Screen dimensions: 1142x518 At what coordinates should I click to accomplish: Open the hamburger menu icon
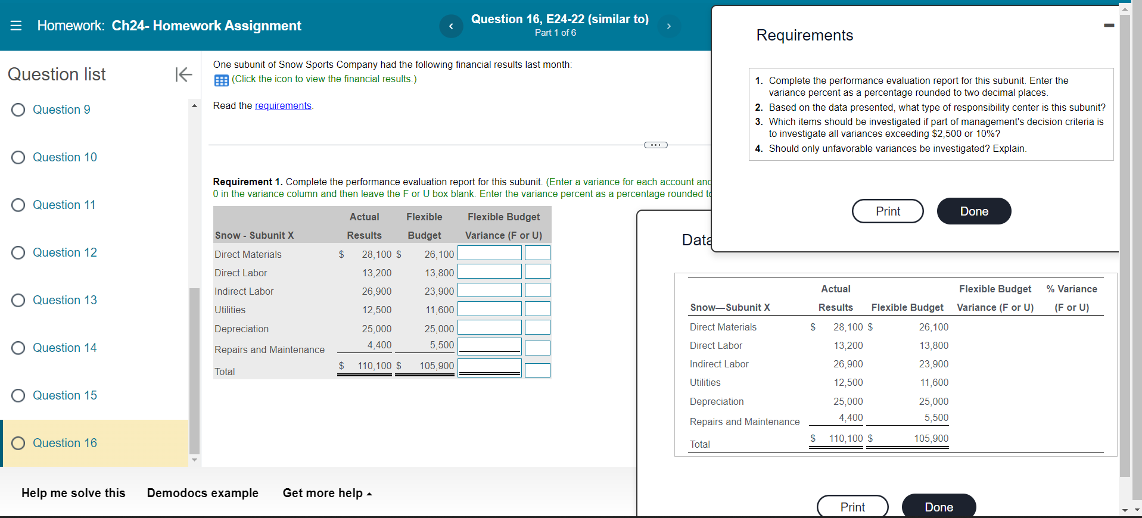pyautogui.click(x=16, y=26)
